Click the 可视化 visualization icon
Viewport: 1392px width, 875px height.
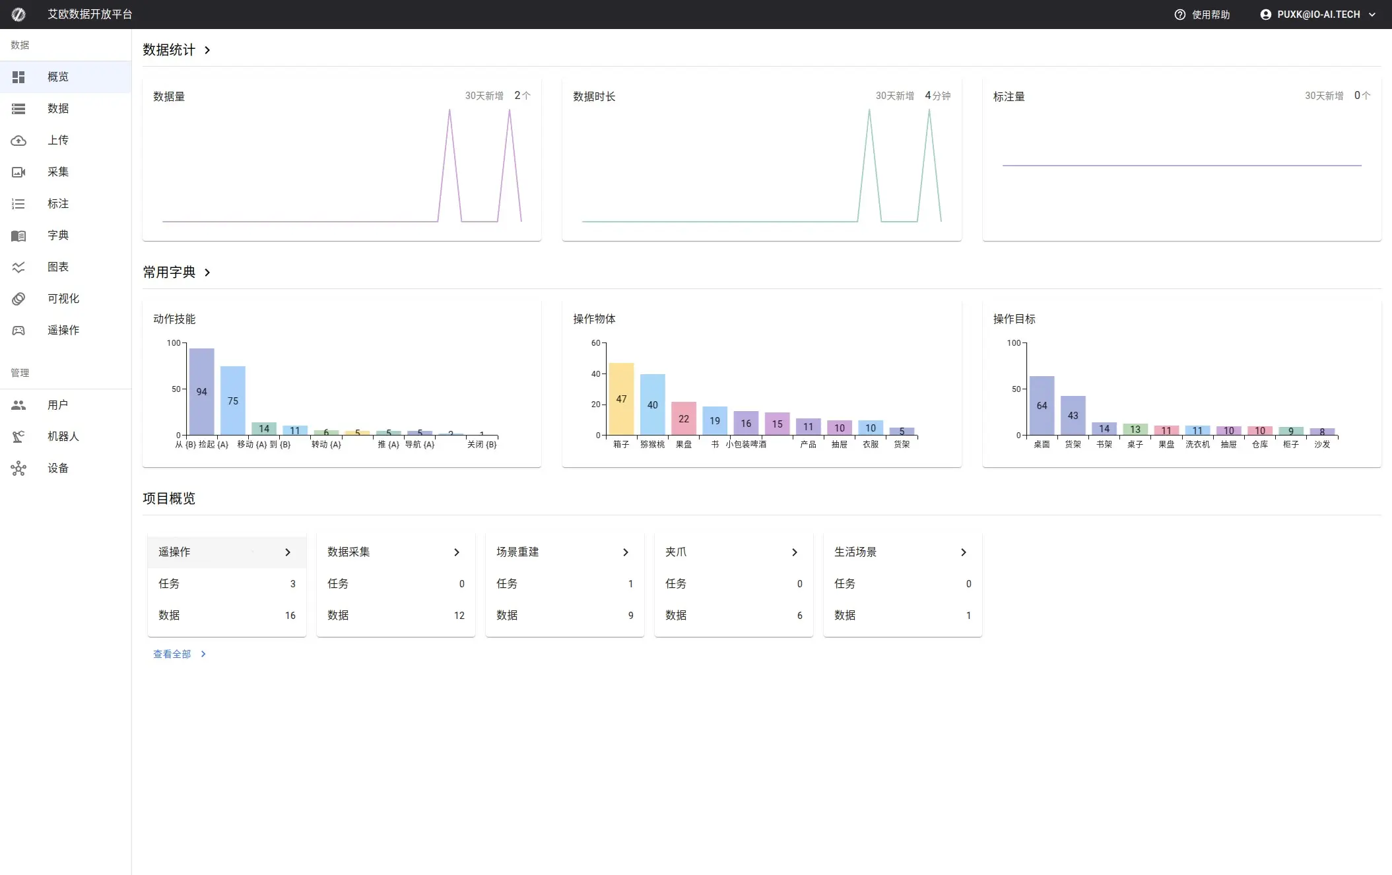point(18,299)
